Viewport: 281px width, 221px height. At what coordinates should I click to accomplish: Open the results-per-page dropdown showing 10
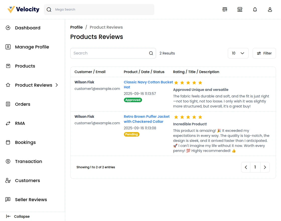tap(238, 53)
